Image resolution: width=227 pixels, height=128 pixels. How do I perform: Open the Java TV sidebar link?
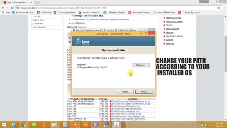[x=37, y=17]
